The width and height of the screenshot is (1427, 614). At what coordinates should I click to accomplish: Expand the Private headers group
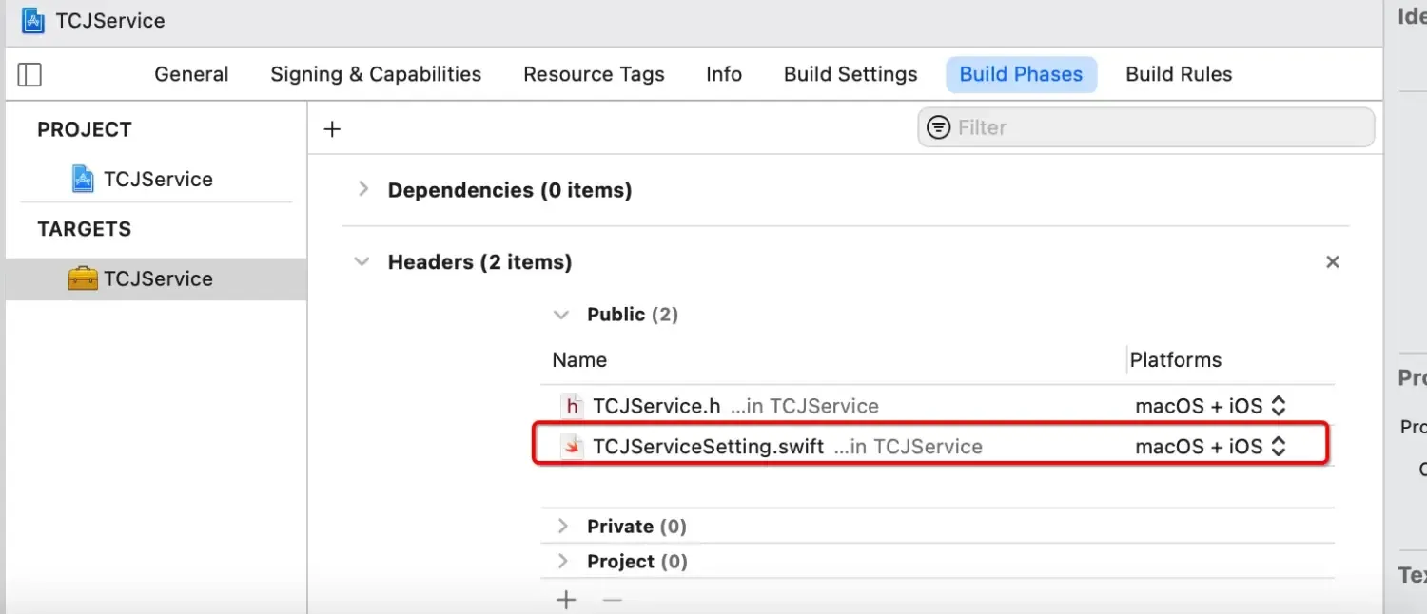pos(562,527)
